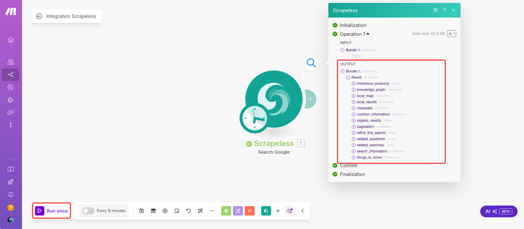The height and width of the screenshot is (229, 524).
Task: Click the orange Text parser icon
Action: pos(250,211)
